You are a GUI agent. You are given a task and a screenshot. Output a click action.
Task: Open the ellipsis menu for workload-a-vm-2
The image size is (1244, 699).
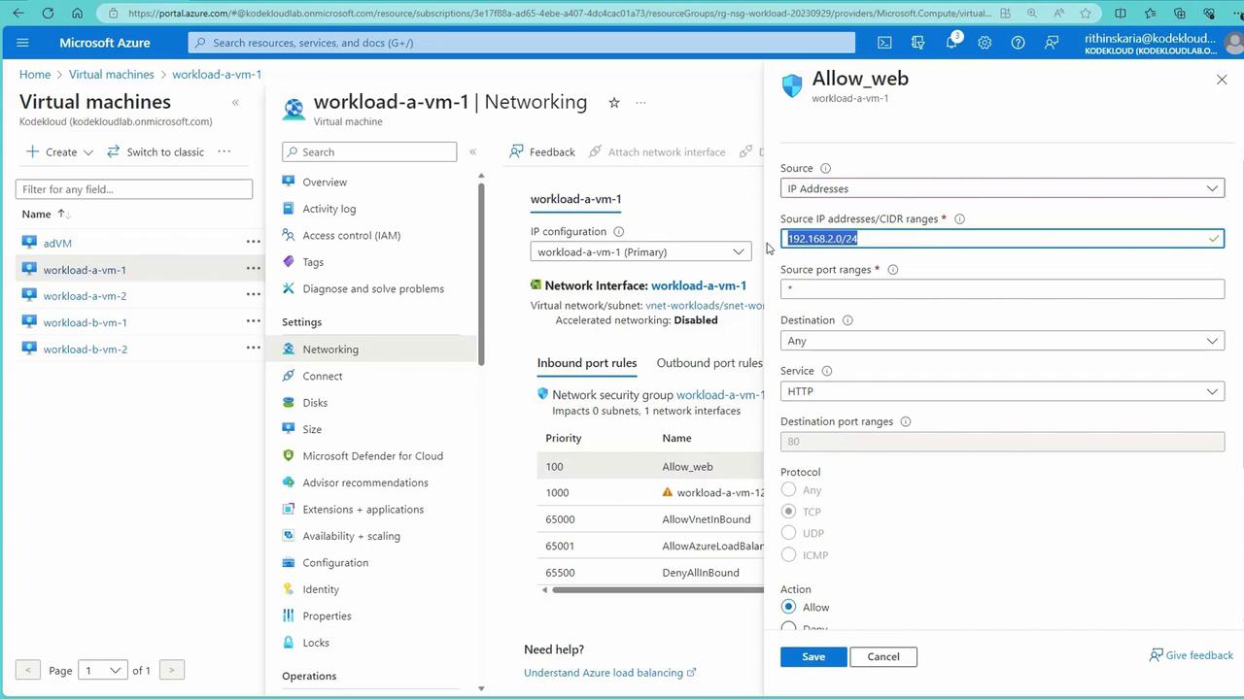[x=253, y=295]
